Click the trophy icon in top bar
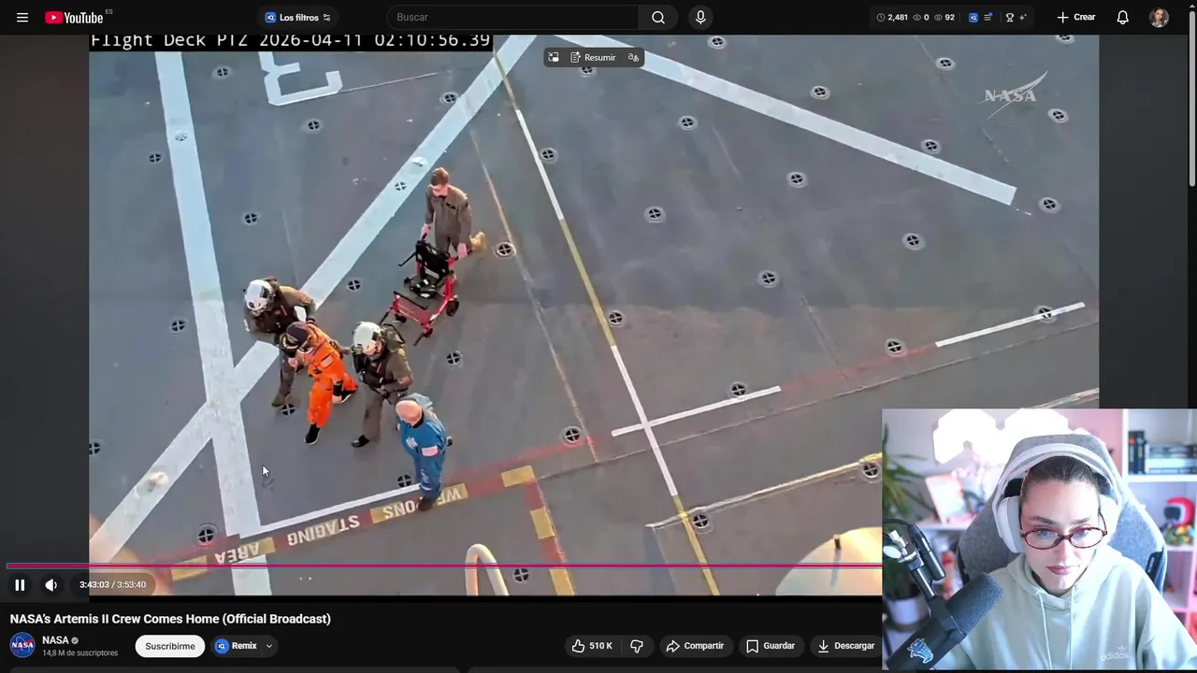 pyautogui.click(x=1009, y=18)
